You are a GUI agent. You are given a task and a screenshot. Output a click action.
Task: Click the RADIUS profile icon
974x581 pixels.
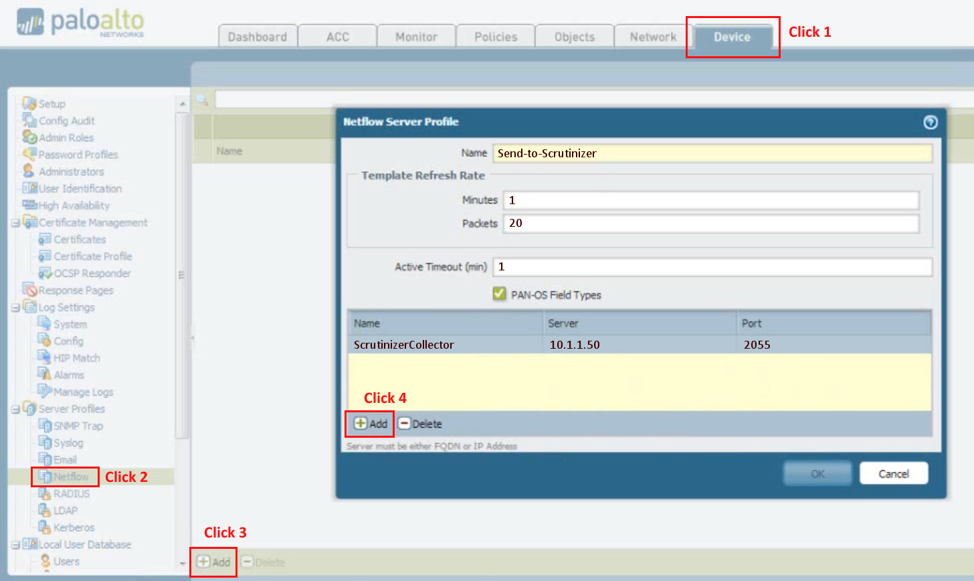[x=45, y=493]
